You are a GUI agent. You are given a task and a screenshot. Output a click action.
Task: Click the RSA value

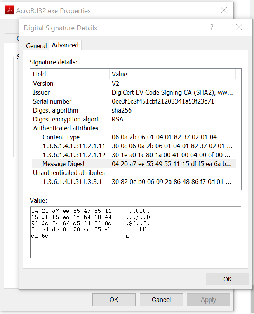[117, 120]
